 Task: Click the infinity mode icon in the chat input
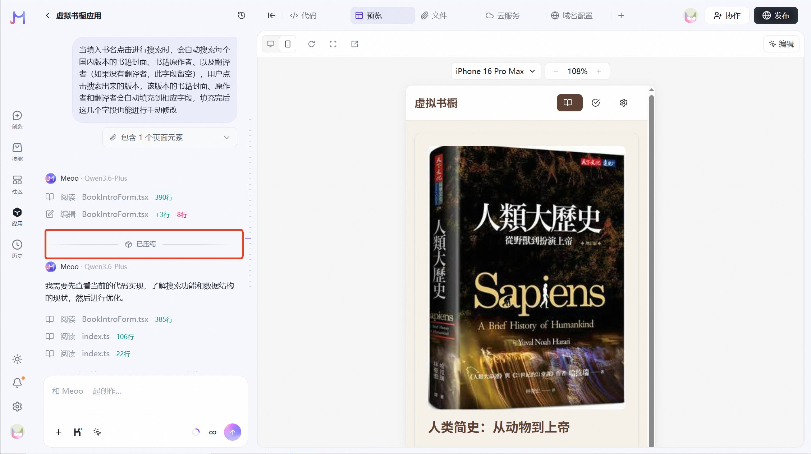point(212,432)
